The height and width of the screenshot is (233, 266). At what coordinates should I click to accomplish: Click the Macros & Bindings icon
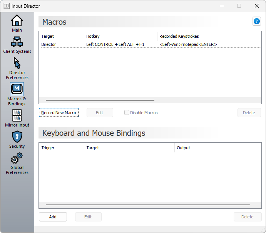(x=17, y=89)
